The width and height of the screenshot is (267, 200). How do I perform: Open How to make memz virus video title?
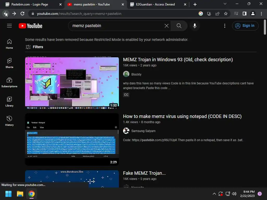pos(182,116)
